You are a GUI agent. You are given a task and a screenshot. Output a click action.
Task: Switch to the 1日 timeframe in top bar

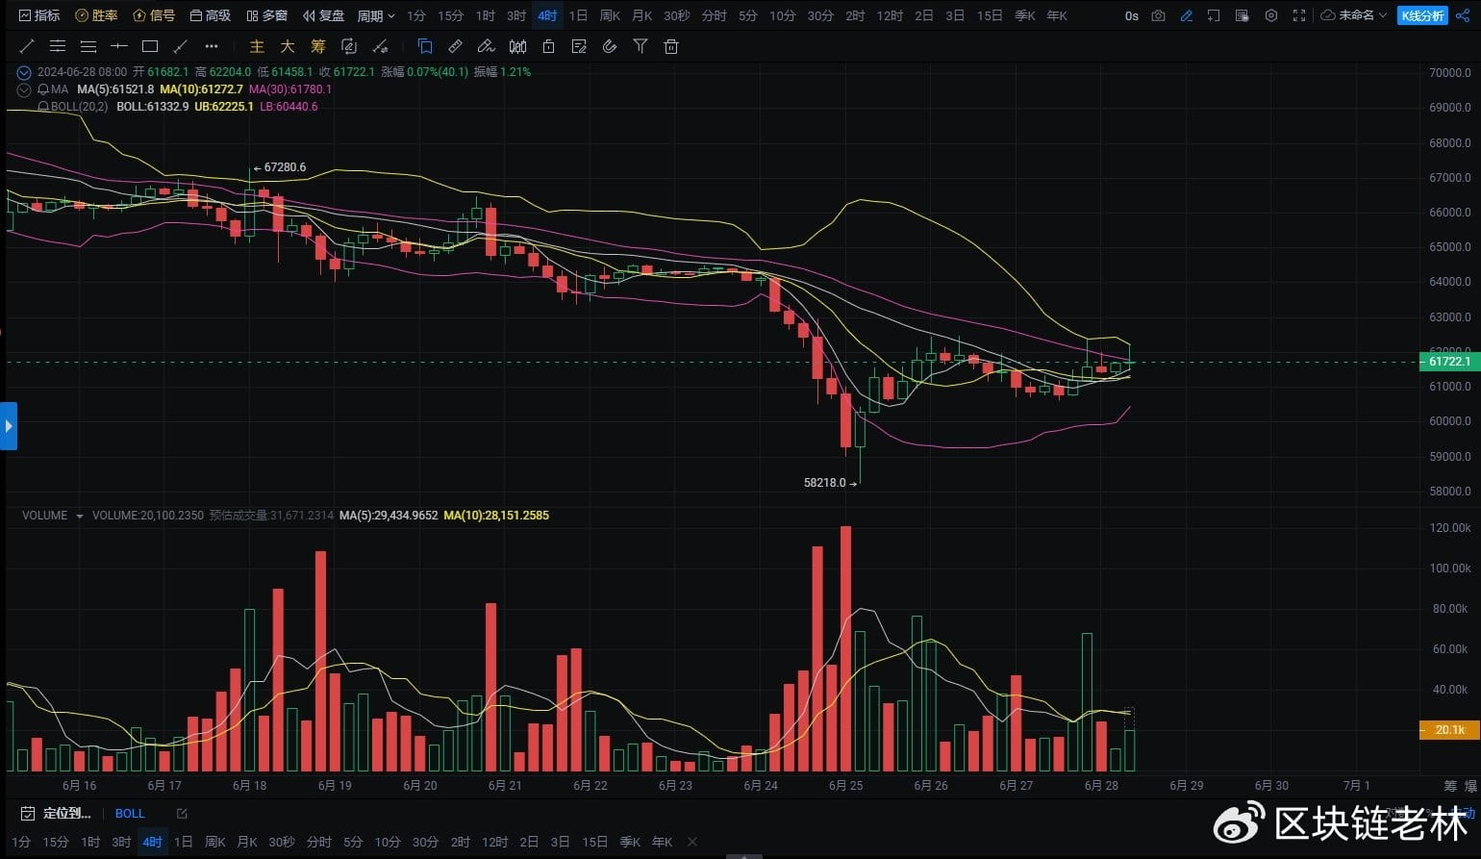click(x=578, y=15)
